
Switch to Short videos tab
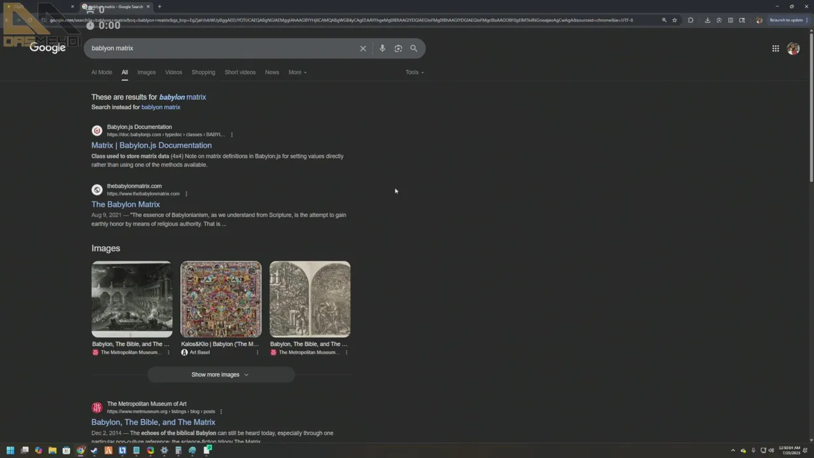tap(240, 73)
